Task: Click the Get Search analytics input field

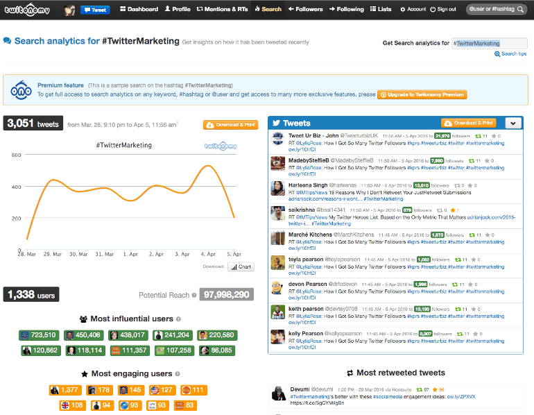Action: (490, 43)
